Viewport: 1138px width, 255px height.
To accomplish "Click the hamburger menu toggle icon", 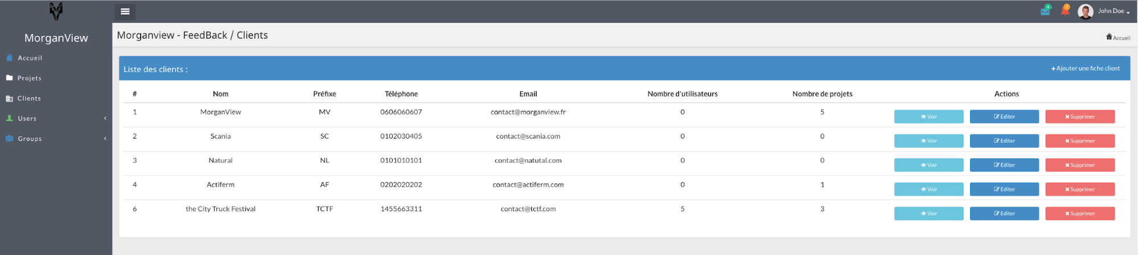I will [x=125, y=11].
